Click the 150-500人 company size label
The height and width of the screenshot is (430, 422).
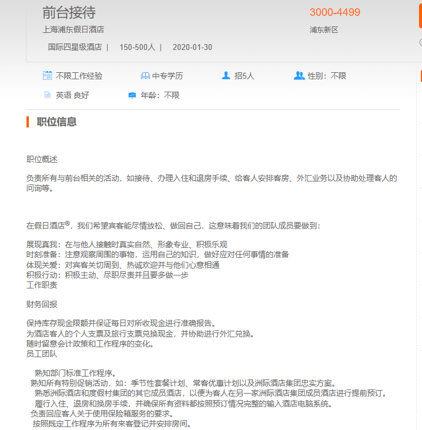coord(137,47)
